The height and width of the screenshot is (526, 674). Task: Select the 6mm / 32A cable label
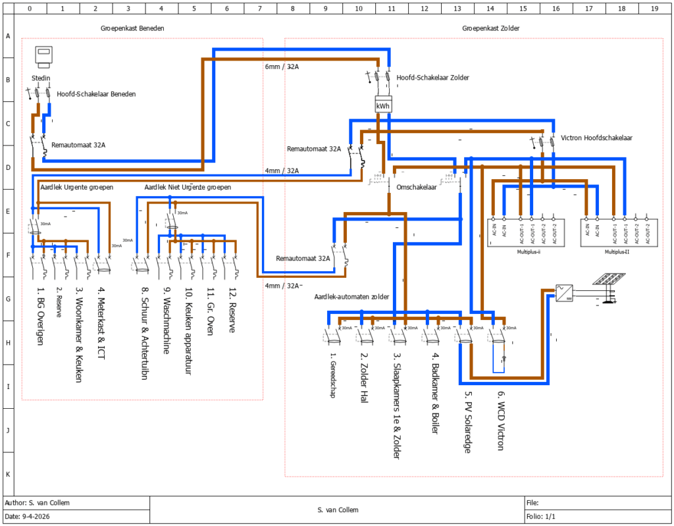(283, 66)
